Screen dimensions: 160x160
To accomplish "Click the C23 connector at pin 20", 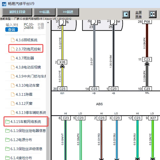I will click(62, 89).
